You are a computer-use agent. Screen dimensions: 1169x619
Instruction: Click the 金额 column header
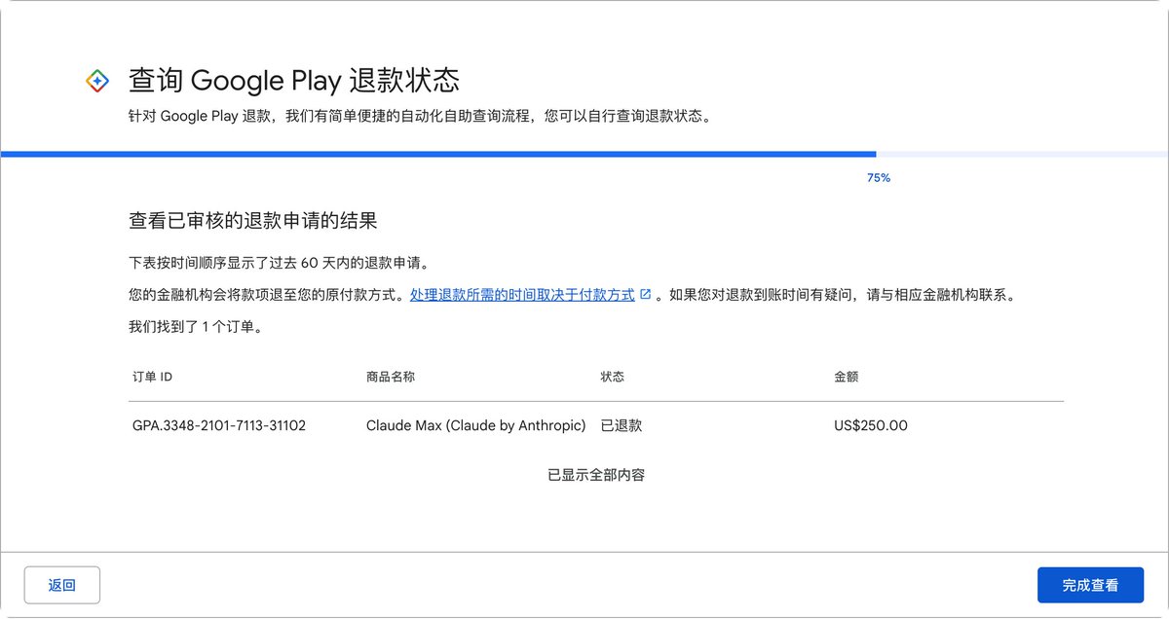tap(847, 377)
